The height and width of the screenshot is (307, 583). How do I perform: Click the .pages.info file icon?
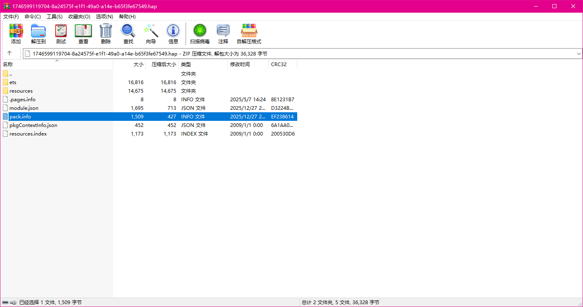(5, 99)
